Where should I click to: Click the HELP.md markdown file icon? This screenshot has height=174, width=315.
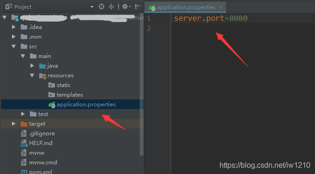click(x=24, y=143)
